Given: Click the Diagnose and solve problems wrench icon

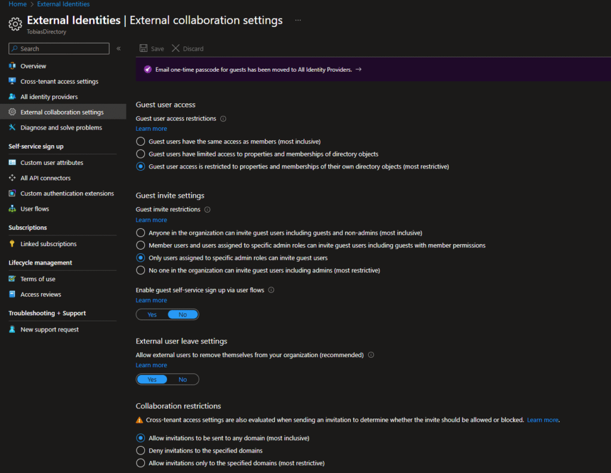Looking at the screenshot, I should point(13,128).
